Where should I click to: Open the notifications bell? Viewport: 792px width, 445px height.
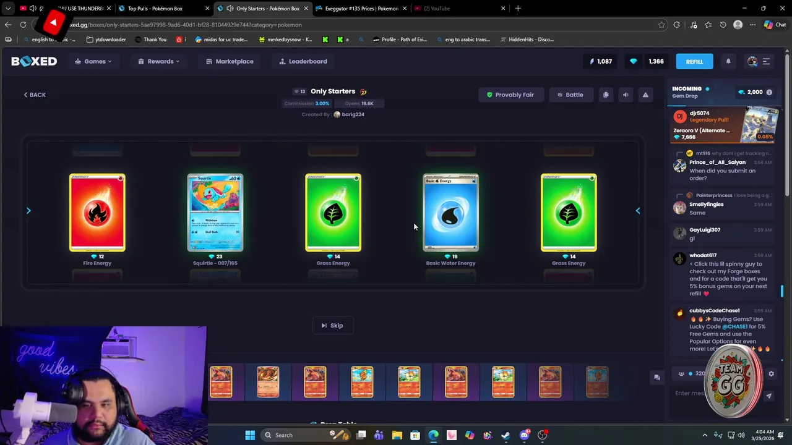[728, 61]
